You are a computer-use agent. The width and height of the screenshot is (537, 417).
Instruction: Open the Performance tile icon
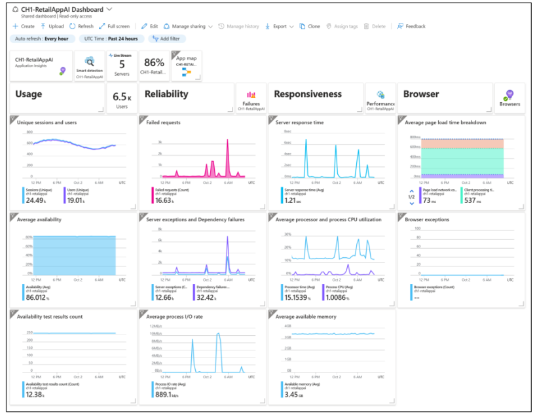click(380, 95)
